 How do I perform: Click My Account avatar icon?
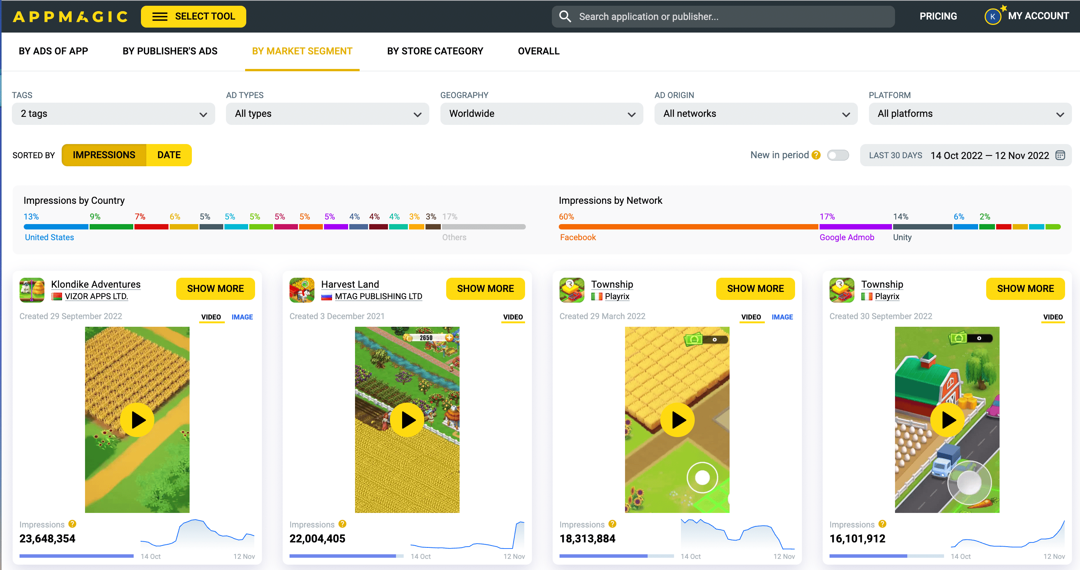pyautogui.click(x=992, y=16)
